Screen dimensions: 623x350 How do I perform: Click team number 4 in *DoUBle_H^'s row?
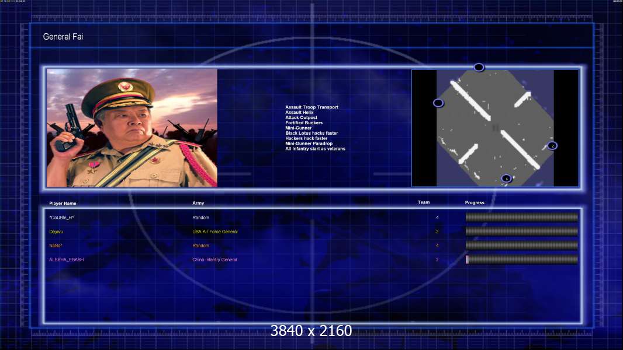point(437,218)
